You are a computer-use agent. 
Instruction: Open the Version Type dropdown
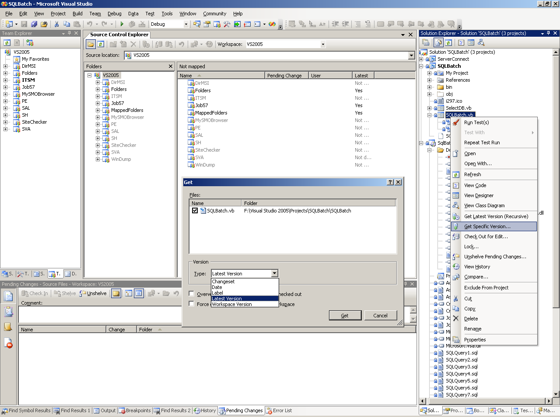(274, 274)
